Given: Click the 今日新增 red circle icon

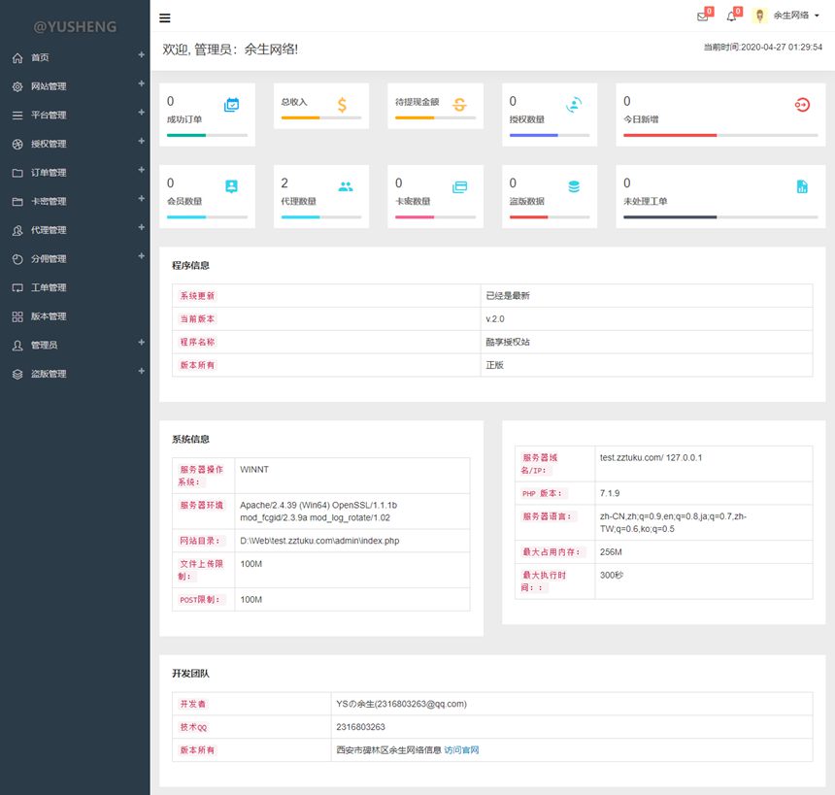Looking at the screenshot, I should tap(802, 105).
